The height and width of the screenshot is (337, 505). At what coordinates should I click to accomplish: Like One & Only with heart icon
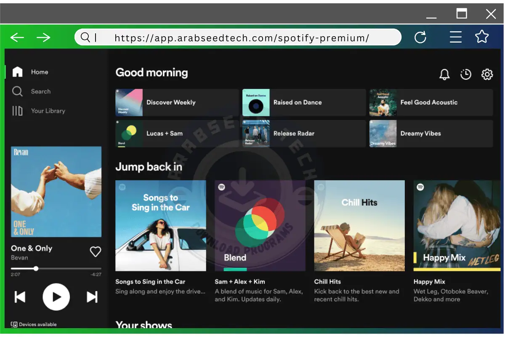(96, 251)
